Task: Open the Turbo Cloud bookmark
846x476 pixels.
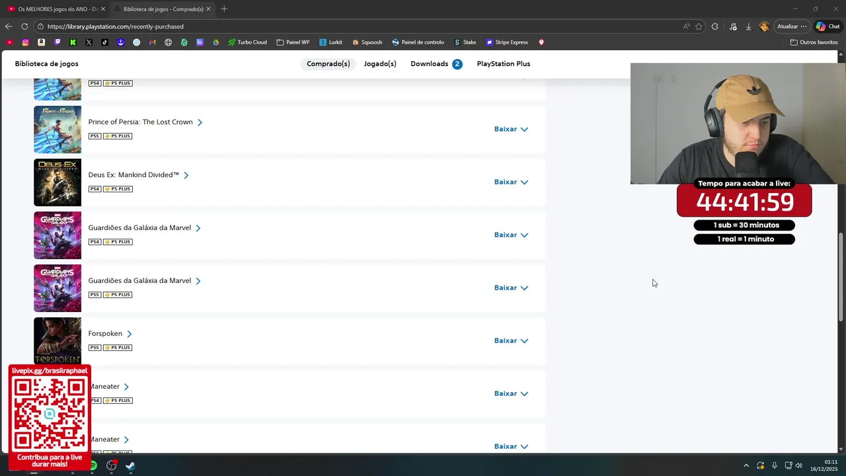Action: point(247,42)
